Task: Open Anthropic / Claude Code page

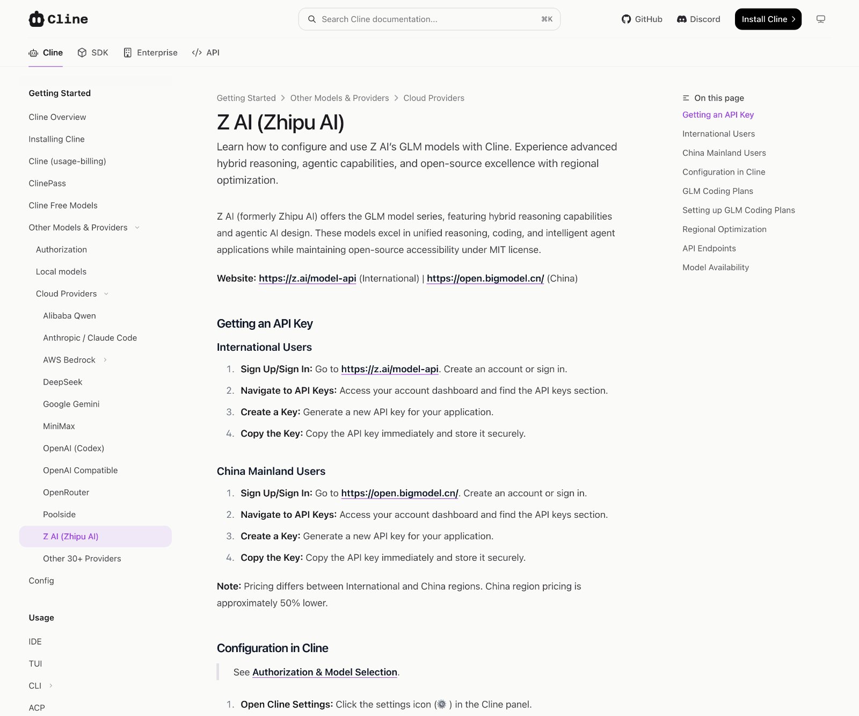Action: pyautogui.click(x=90, y=338)
